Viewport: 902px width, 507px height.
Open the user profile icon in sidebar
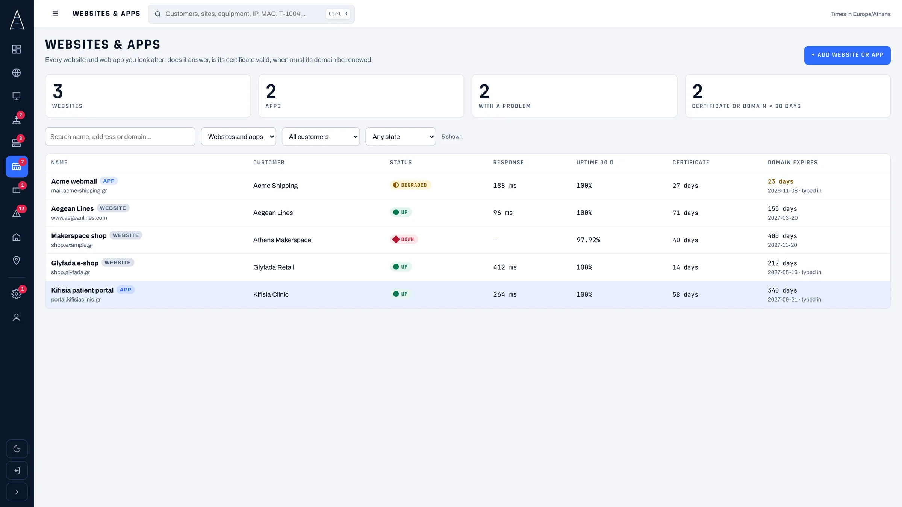tap(17, 317)
